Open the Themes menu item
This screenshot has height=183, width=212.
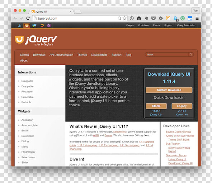tap(82, 55)
